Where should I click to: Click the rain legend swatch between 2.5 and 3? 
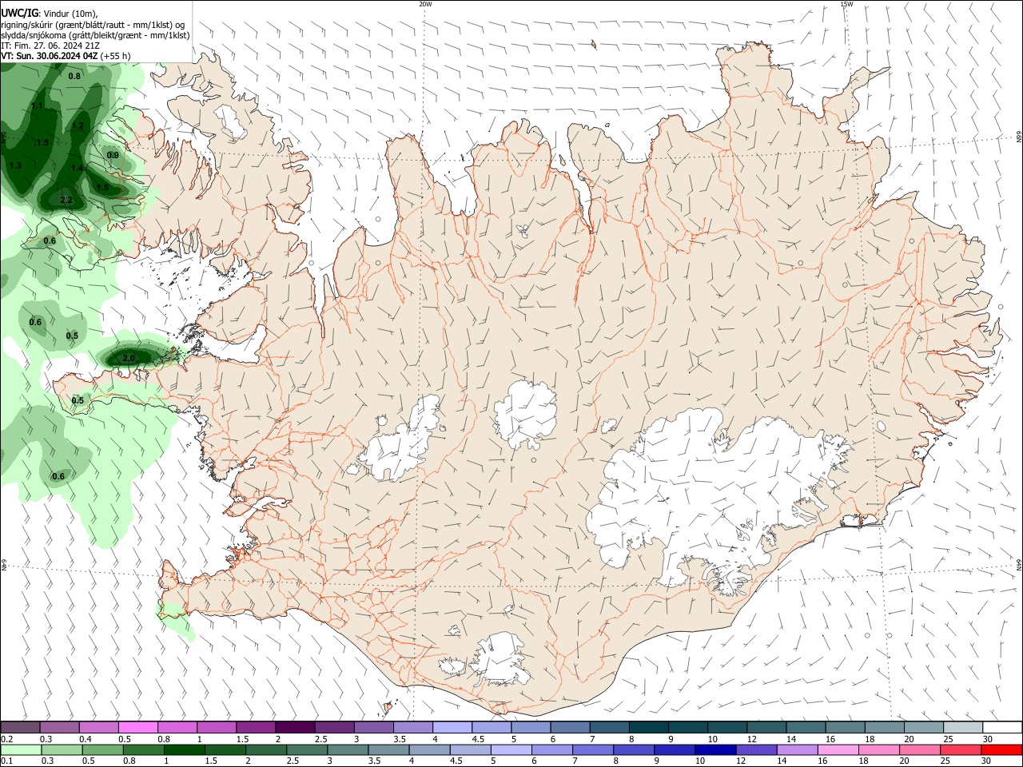pos(307,750)
